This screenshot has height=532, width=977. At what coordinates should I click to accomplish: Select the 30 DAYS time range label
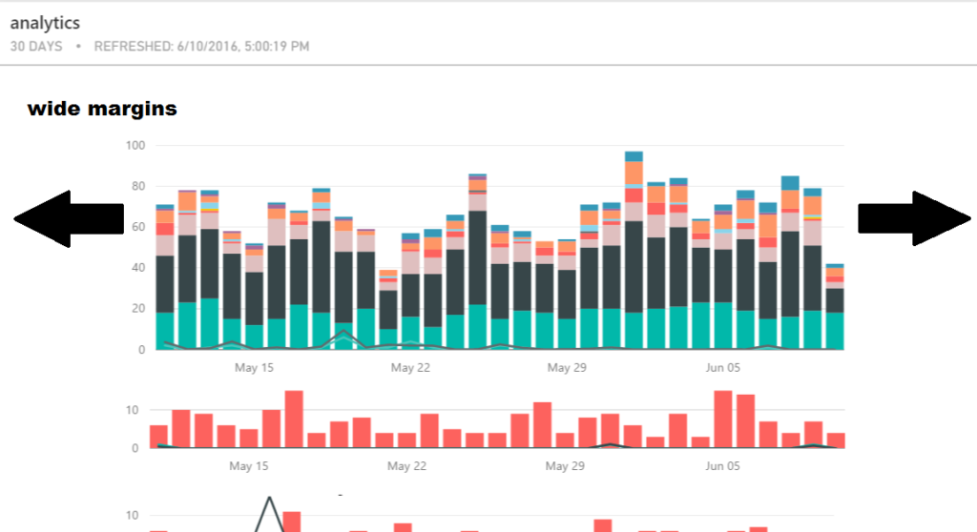click(36, 46)
